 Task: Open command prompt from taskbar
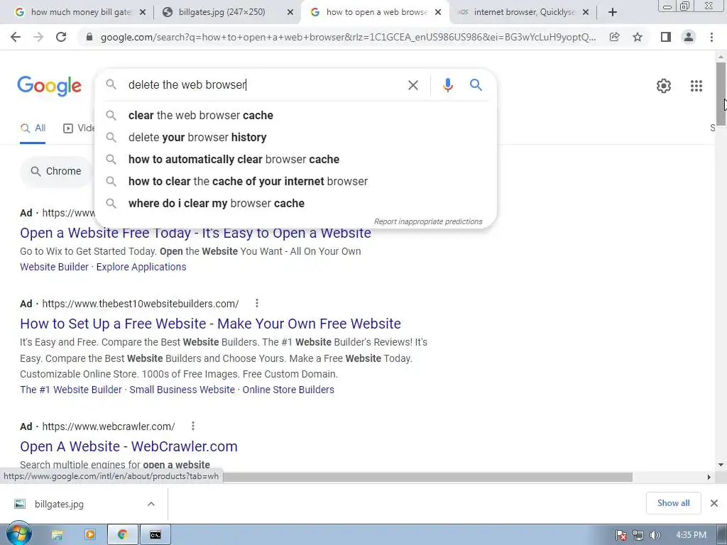click(155, 535)
